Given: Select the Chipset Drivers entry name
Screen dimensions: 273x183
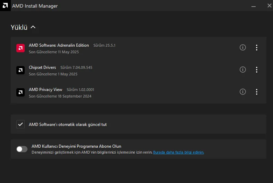Looking at the screenshot, I should tap(42, 67).
